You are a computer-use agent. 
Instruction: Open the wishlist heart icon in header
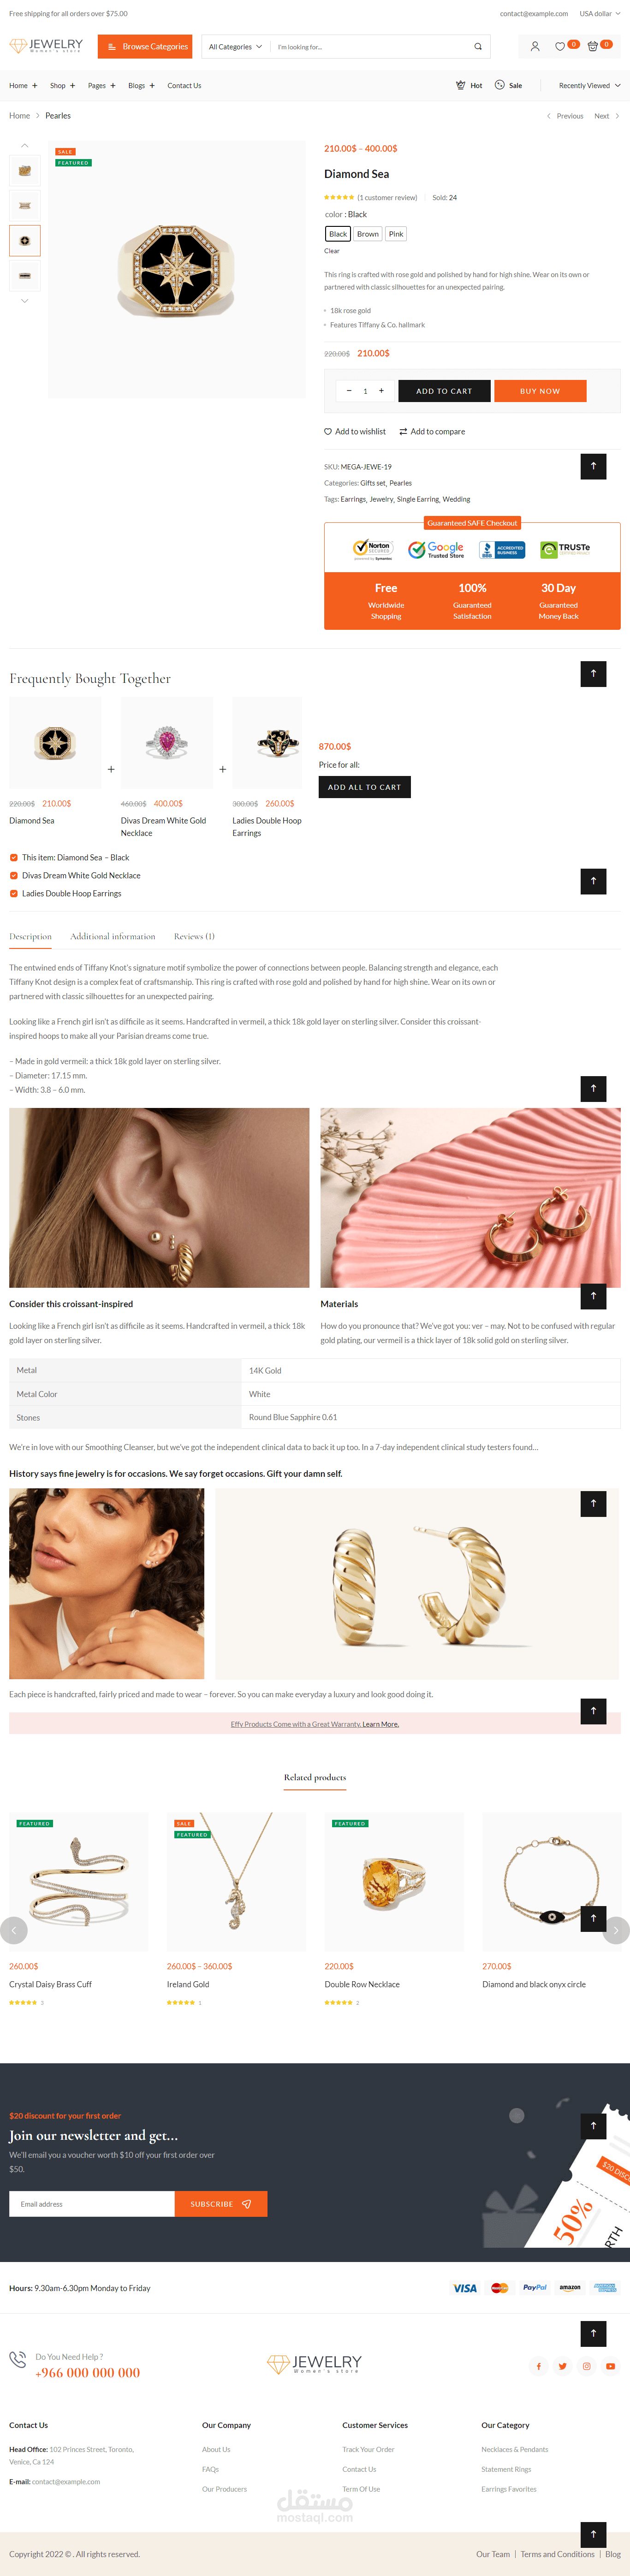pyautogui.click(x=560, y=46)
